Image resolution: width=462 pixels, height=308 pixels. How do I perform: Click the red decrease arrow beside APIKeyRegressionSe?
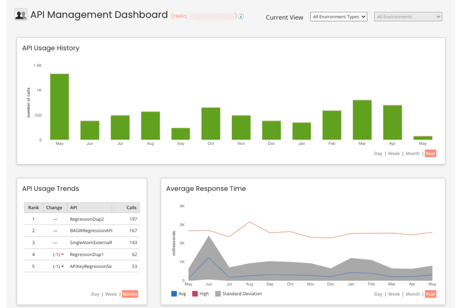click(63, 266)
